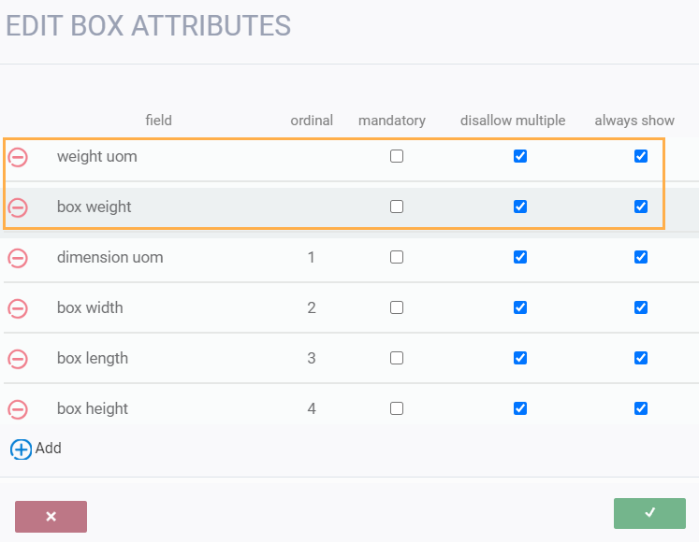Delete the box width attribute row
The width and height of the screenshot is (699, 542).
[x=18, y=308]
